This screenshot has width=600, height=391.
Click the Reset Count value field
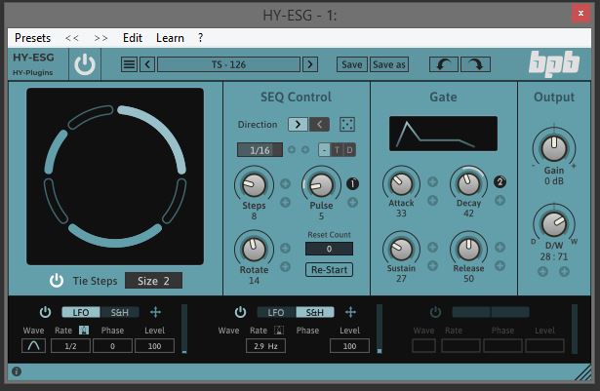pyautogui.click(x=329, y=249)
